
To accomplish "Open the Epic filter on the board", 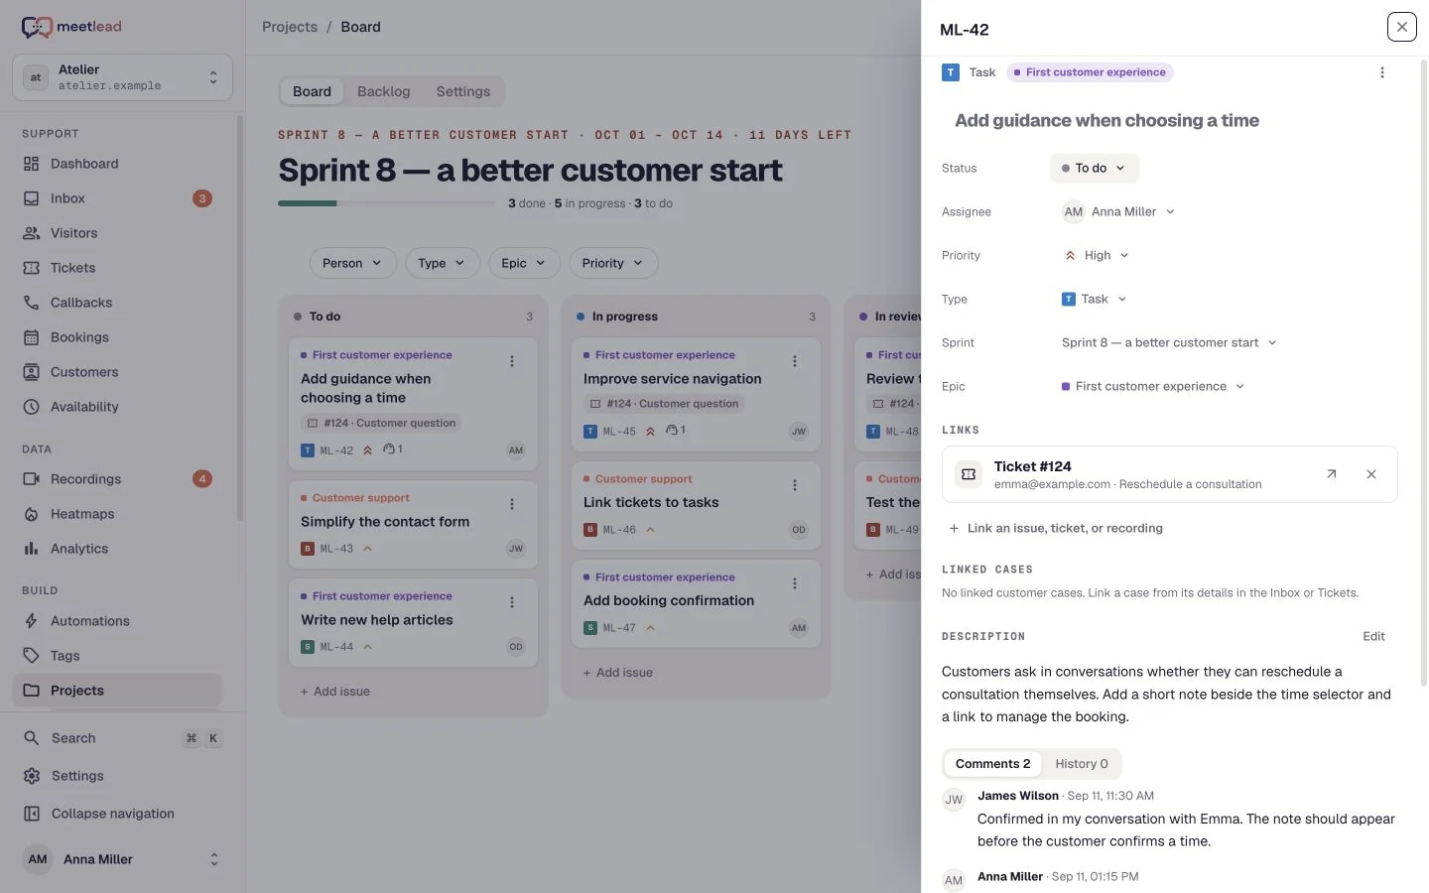I will [524, 263].
